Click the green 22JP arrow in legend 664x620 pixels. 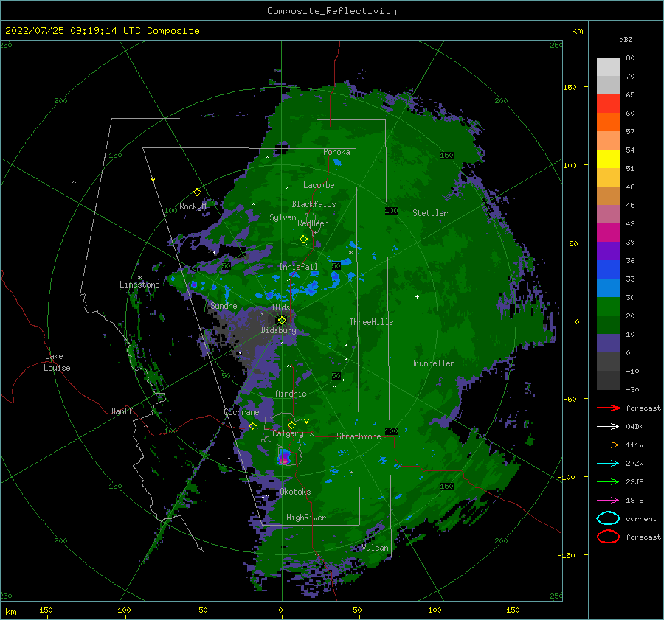pyautogui.click(x=608, y=481)
